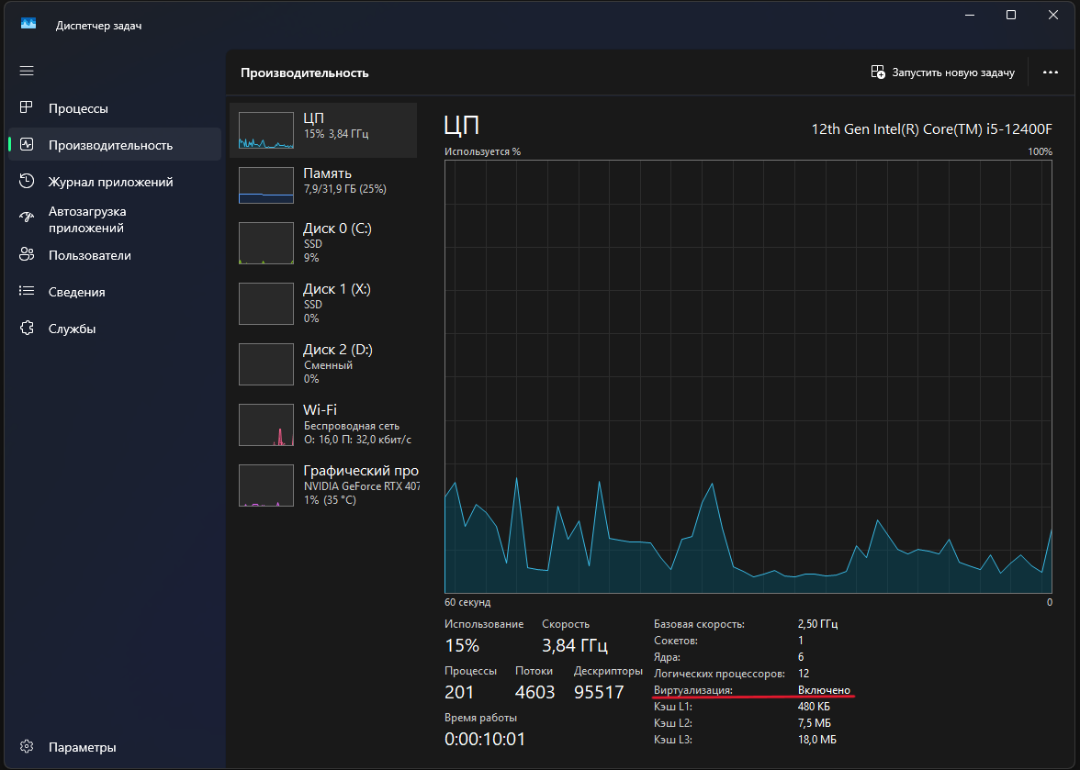Click the Task Manager app icon in title bar
Viewport: 1080px width, 770px height.
point(28,24)
